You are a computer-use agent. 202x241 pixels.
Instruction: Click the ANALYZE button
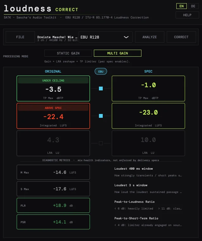(149, 37)
